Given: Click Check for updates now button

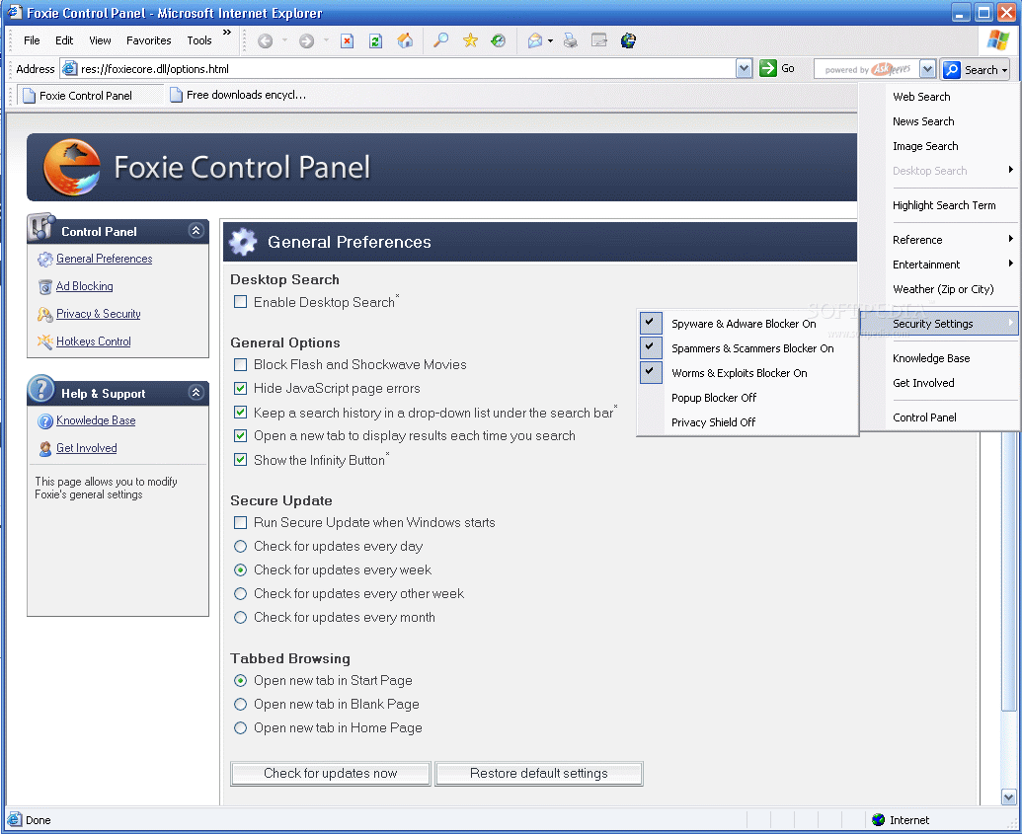Looking at the screenshot, I should [331, 774].
